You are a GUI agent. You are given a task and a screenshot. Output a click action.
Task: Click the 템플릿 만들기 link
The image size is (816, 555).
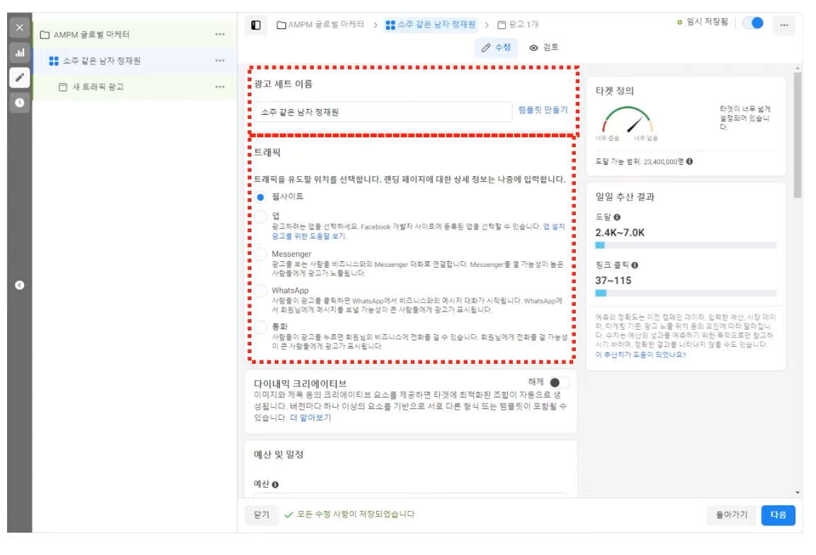[x=543, y=111]
